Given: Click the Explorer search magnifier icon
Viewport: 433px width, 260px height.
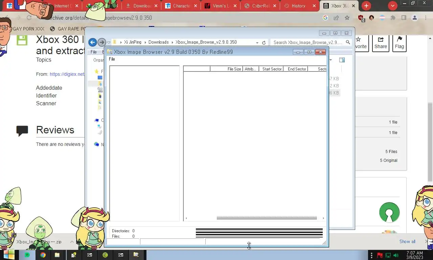Looking at the screenshot, I should [348, 42].
